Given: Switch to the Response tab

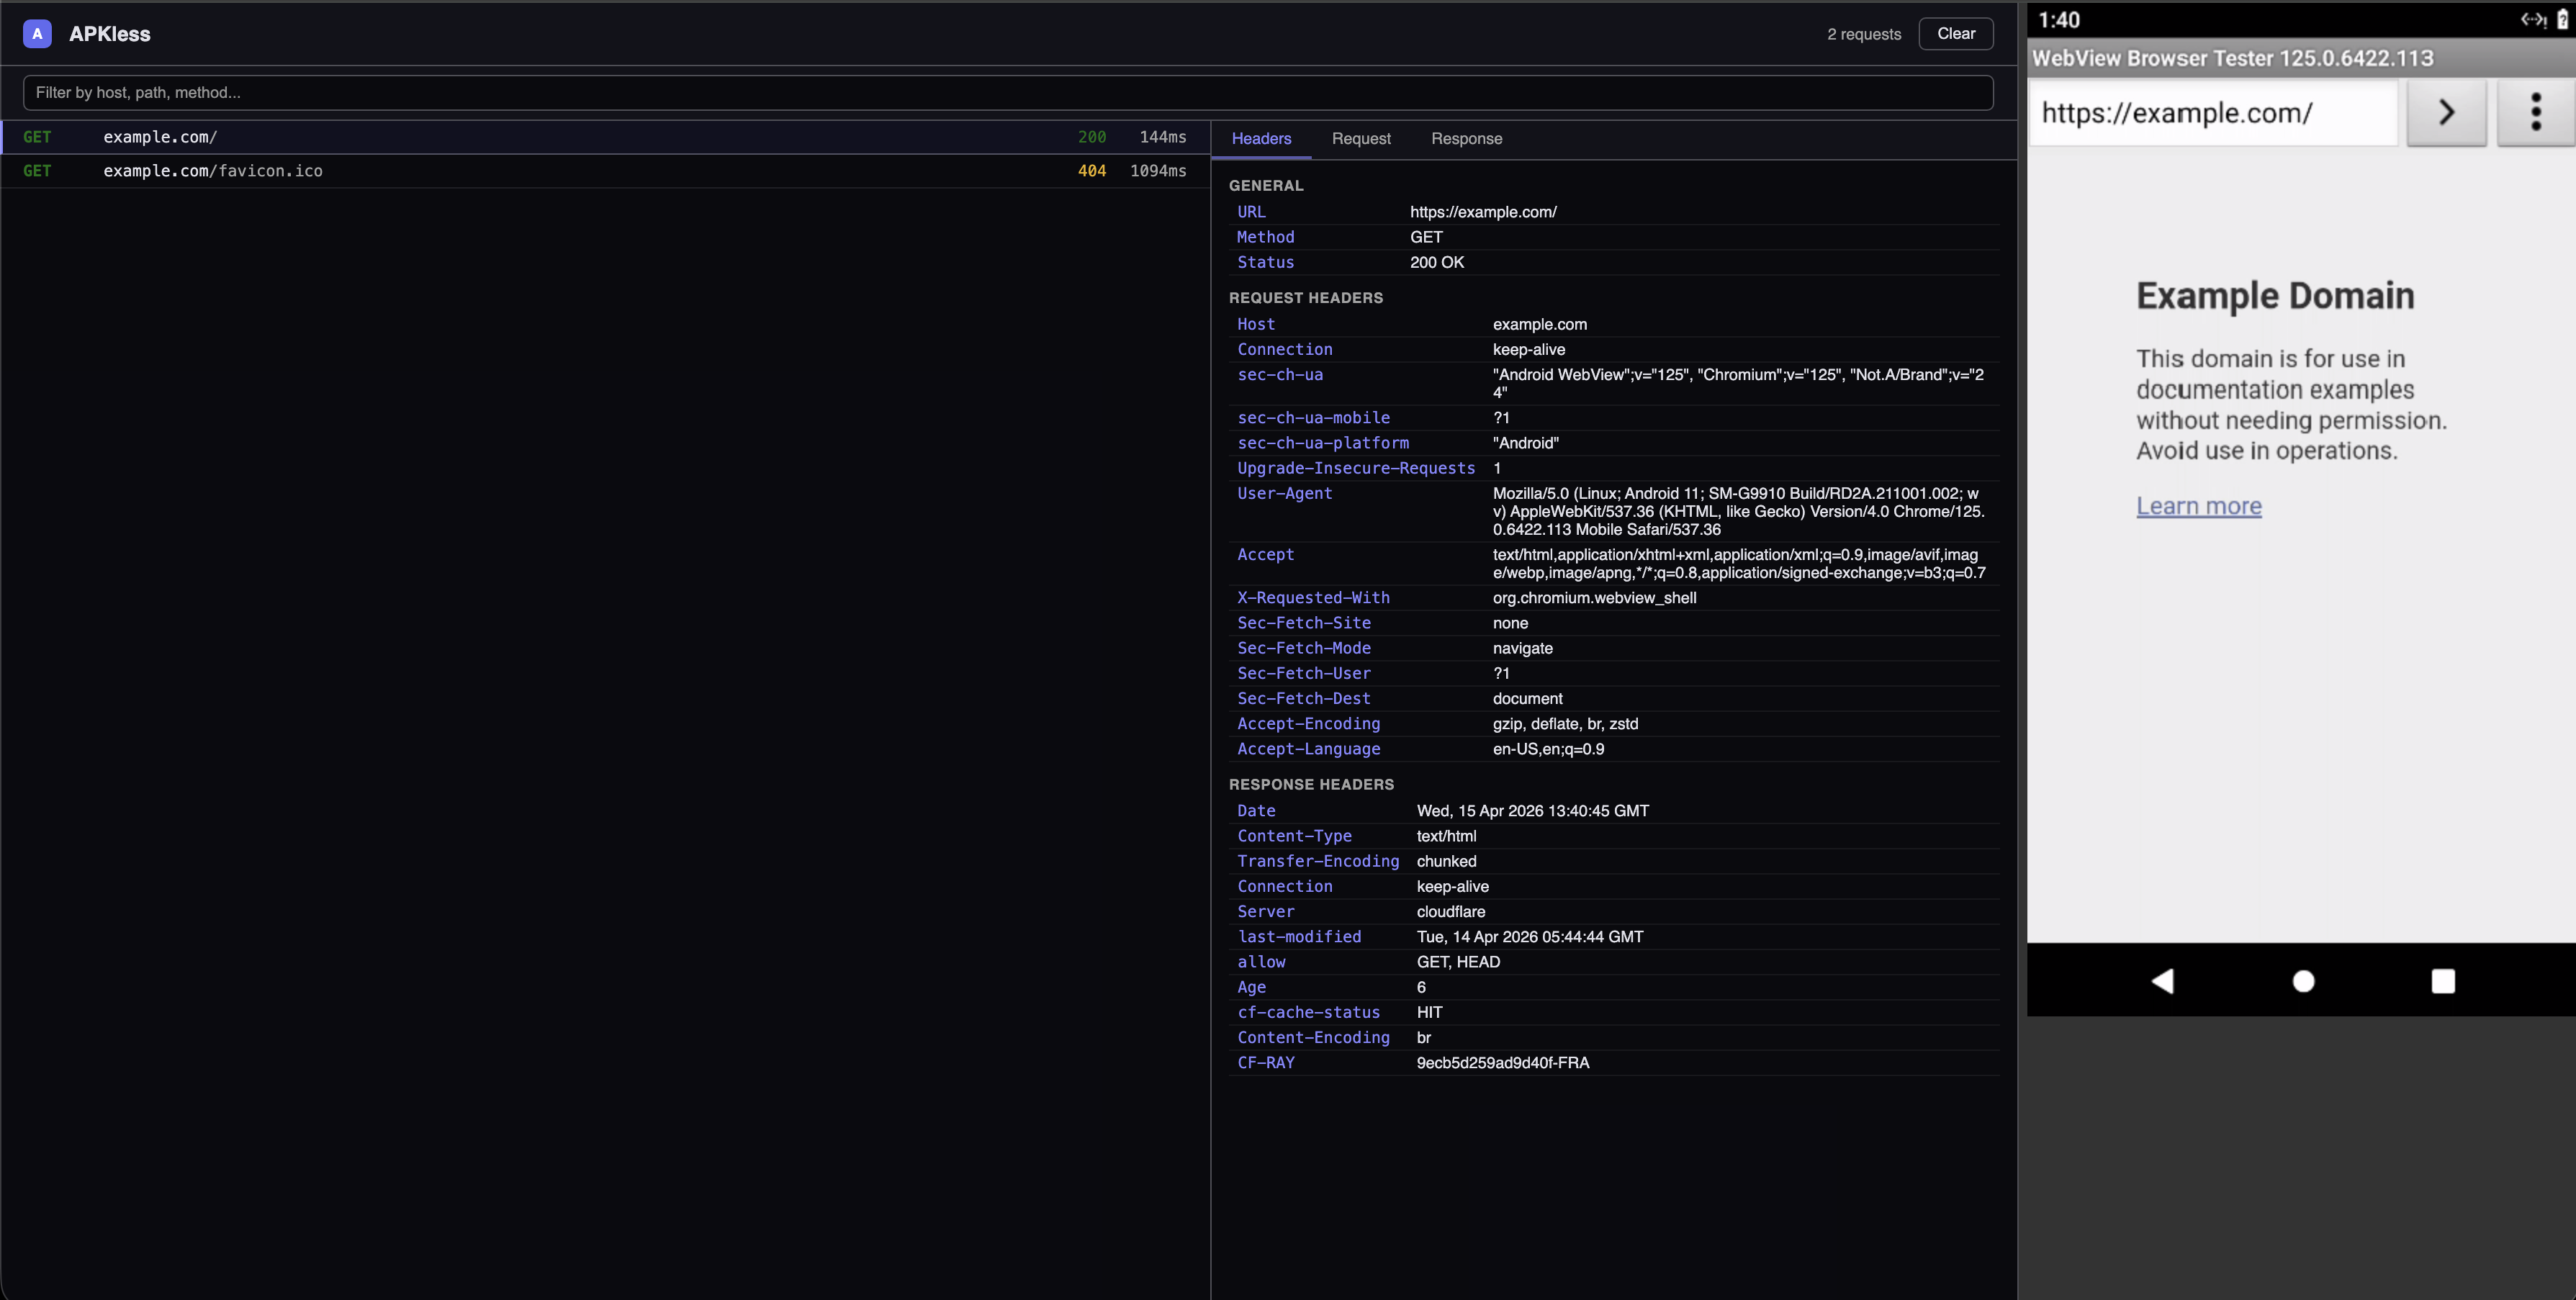Looking at the screenshot, I should 1466,139.
